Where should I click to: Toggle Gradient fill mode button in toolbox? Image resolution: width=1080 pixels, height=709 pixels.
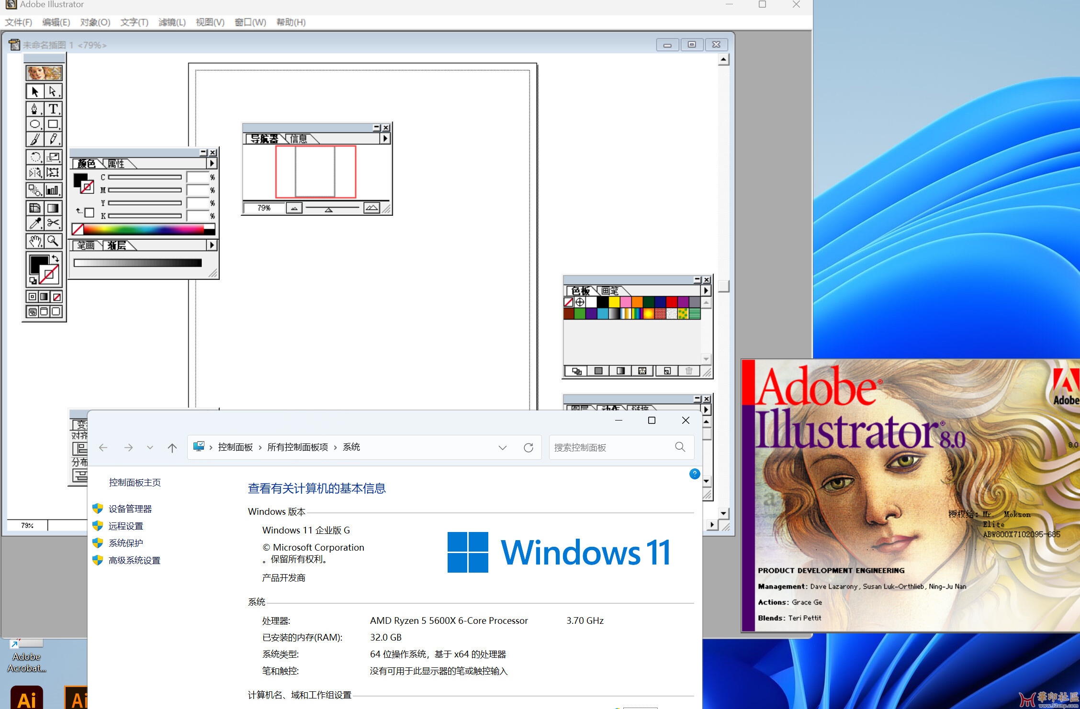click(x=44, y=297)
